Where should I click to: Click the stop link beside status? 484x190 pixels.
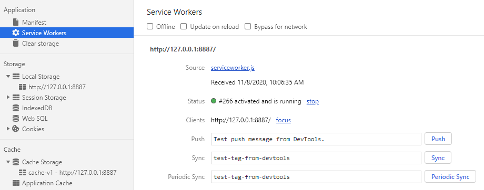click(x=312, y=101)
